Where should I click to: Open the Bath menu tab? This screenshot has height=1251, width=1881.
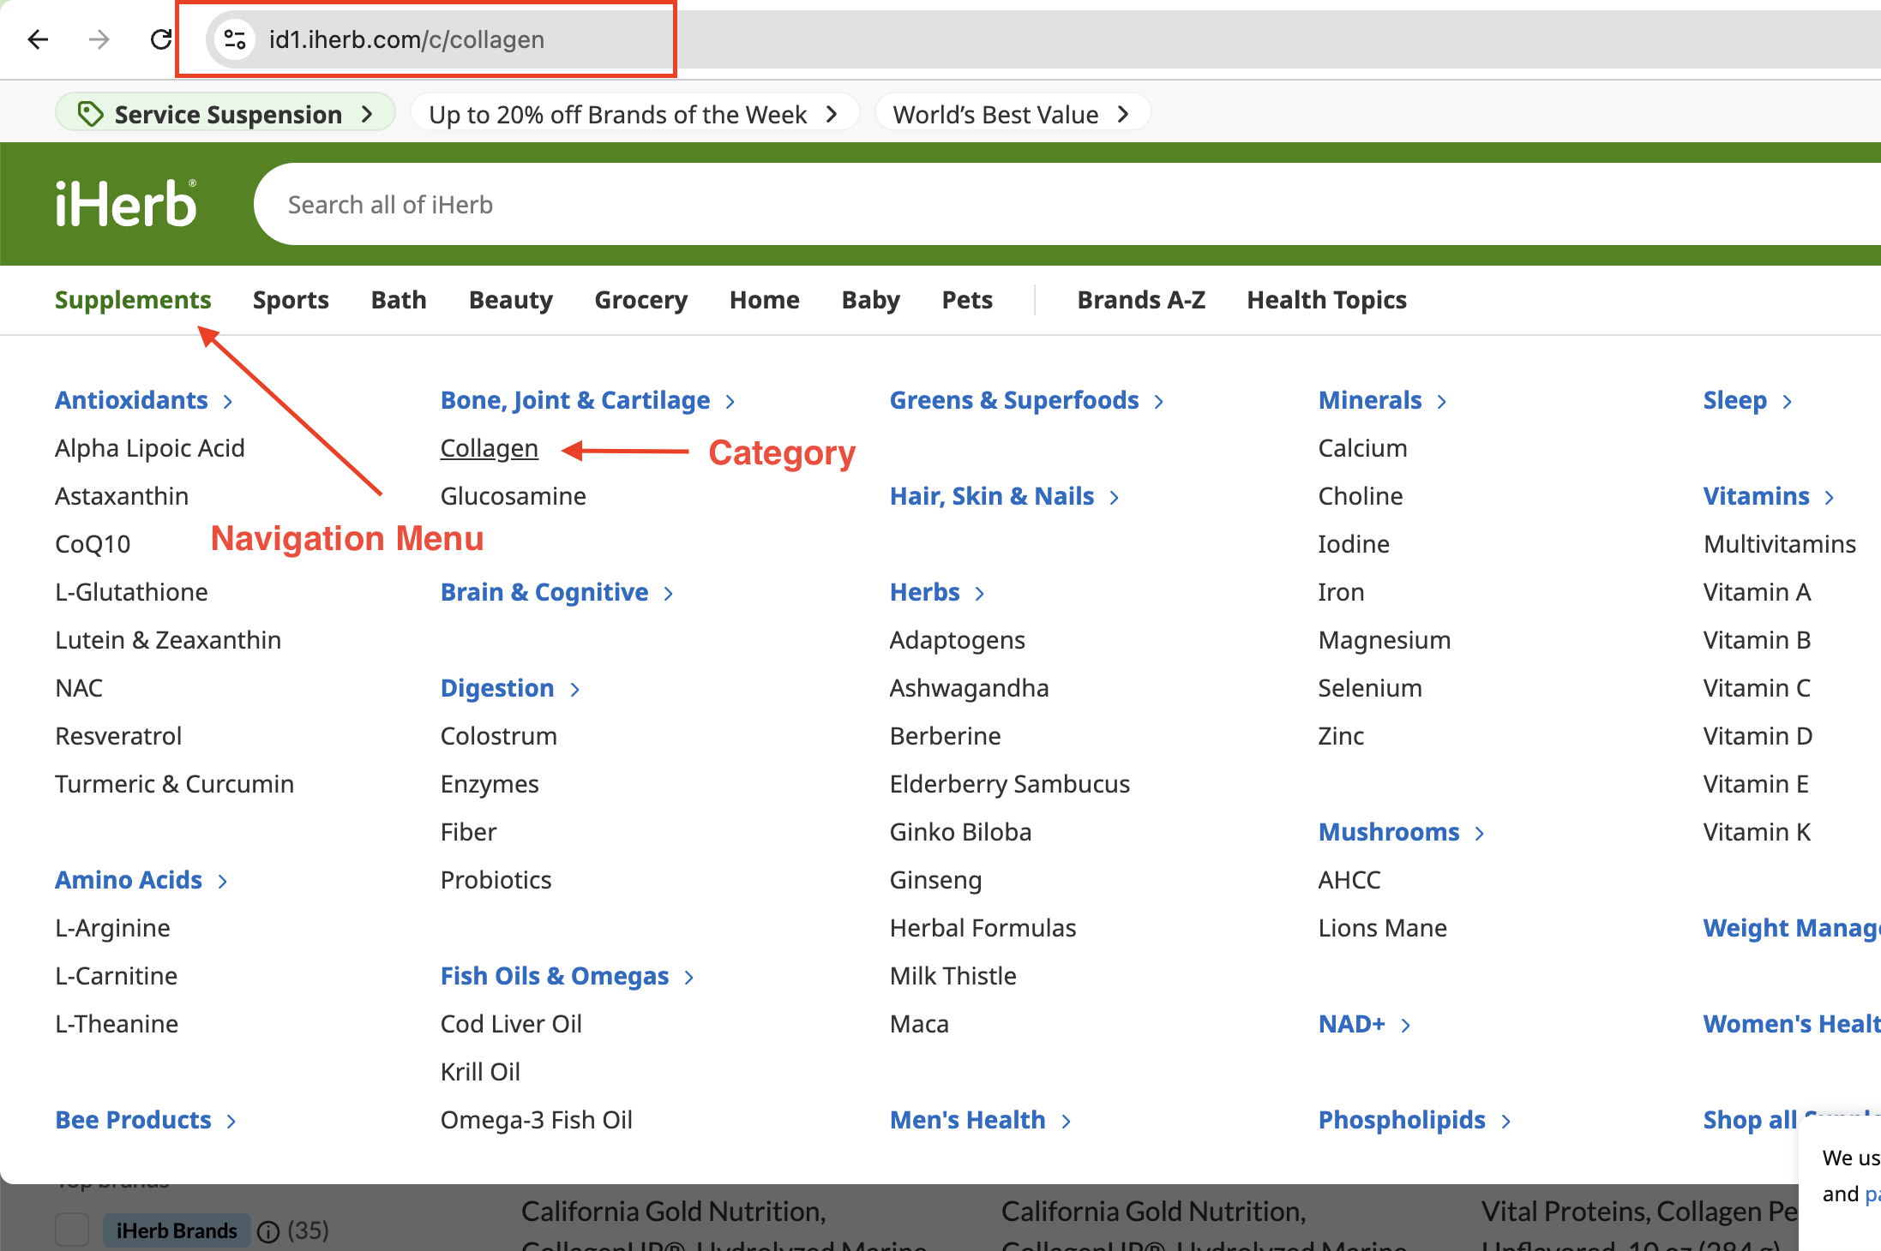click(399, 300)
